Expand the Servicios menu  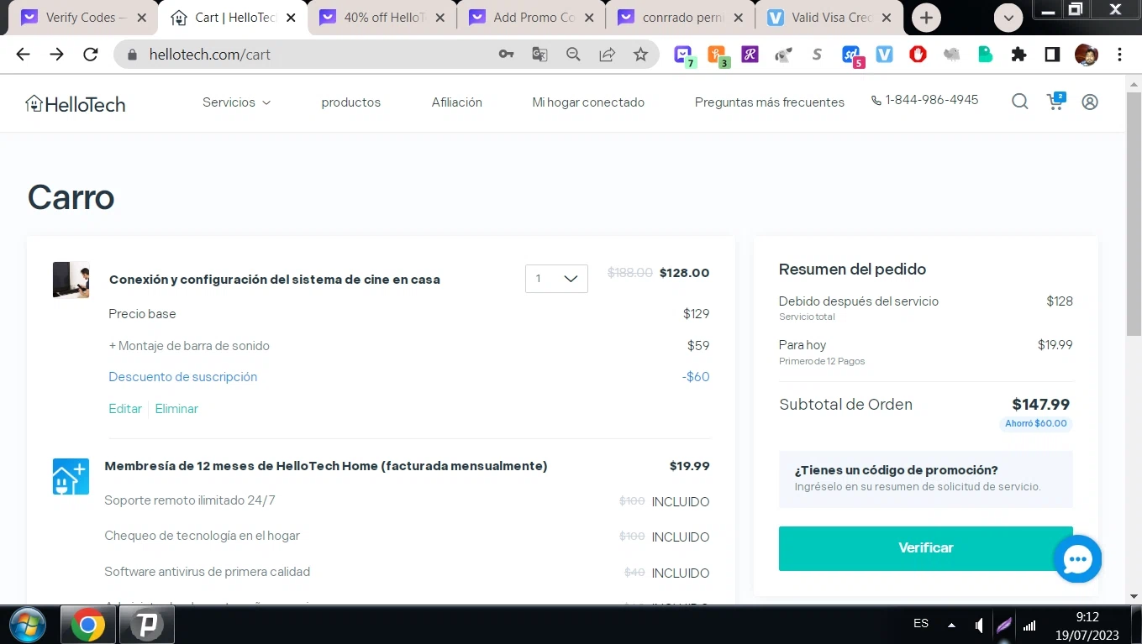[x=237, y=102]
